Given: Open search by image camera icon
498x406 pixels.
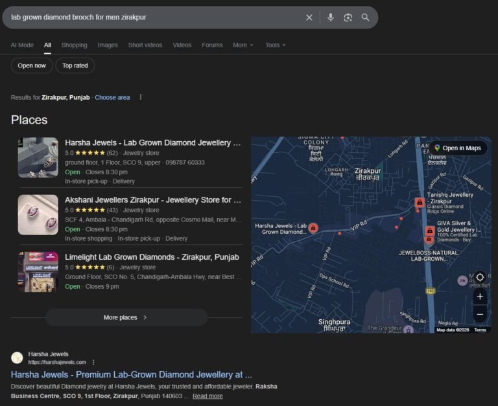Looking at the screenshot, I should point(348,17).
